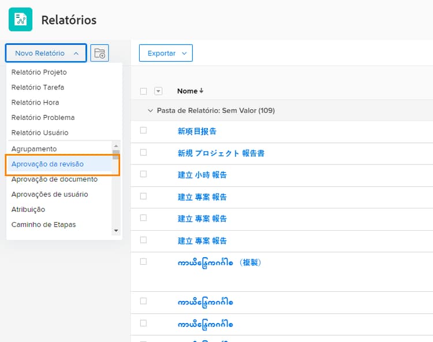Open the selection options arrow in header
This screenshot has height=342, width=433.
[x=159, y=91]
